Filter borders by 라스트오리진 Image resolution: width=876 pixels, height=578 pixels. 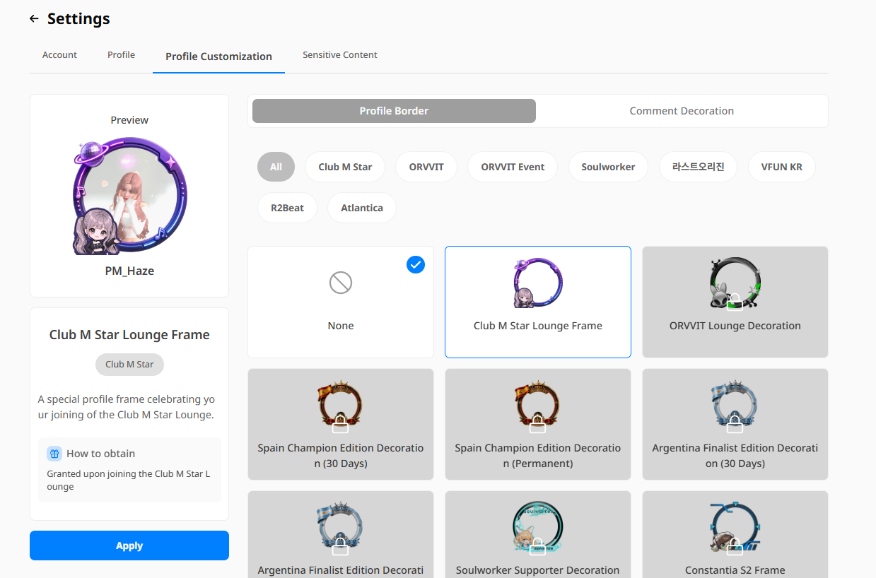698,167
